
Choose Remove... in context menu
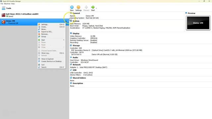point(52,34)
